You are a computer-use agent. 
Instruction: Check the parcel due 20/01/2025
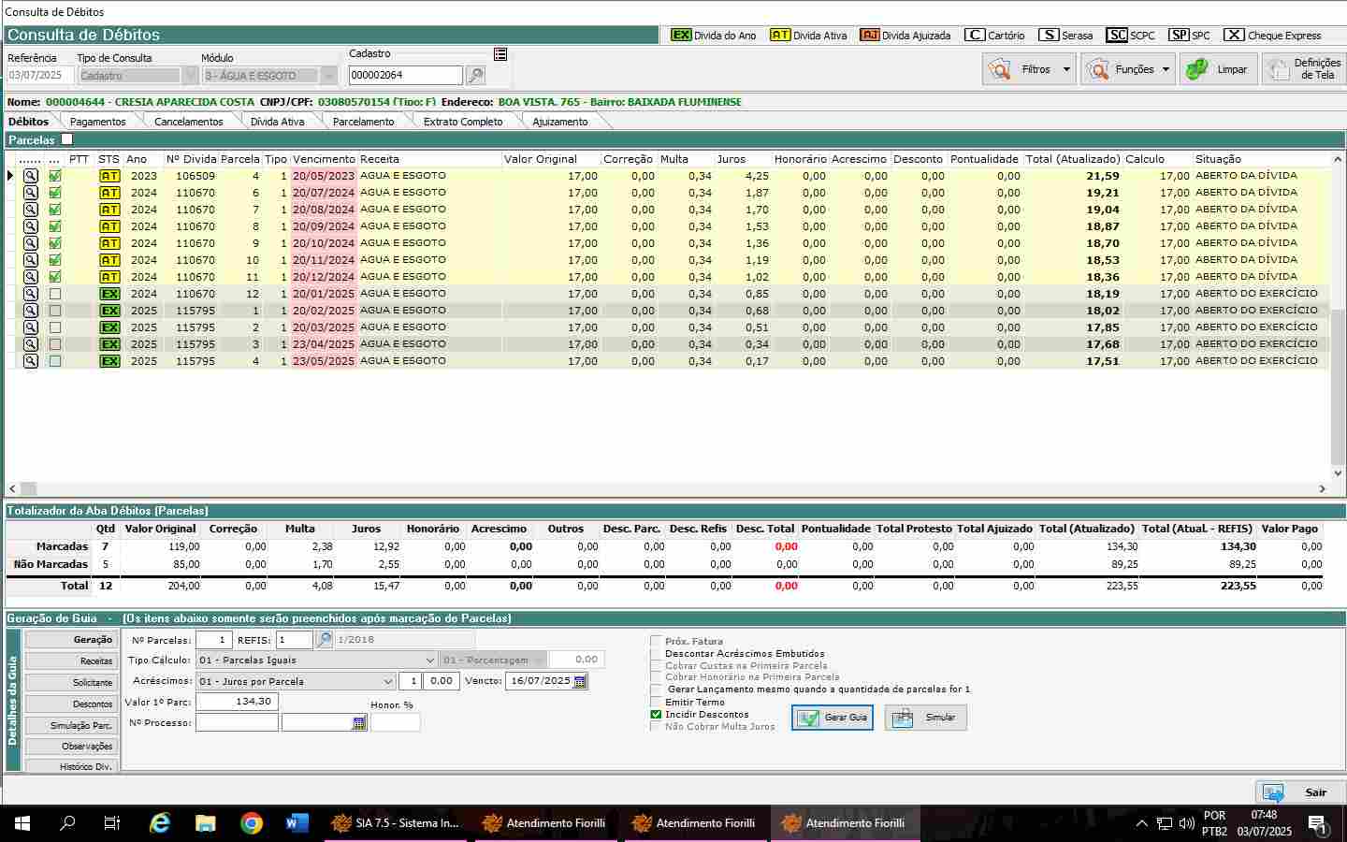pyautogui.click(x=55, y=294)
